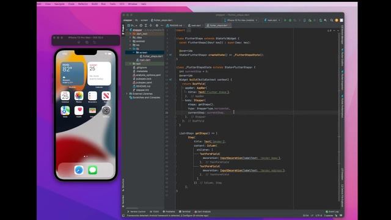The width and height of the screenshot is (391, 220).
Task: Open the Dart Analysis tool window
Action: [x=202, y=211]
